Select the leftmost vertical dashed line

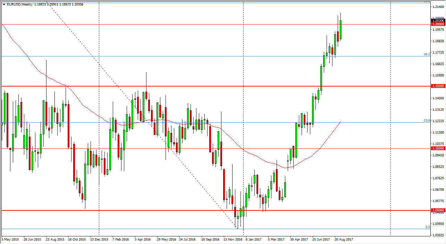[x=100, y=121]
